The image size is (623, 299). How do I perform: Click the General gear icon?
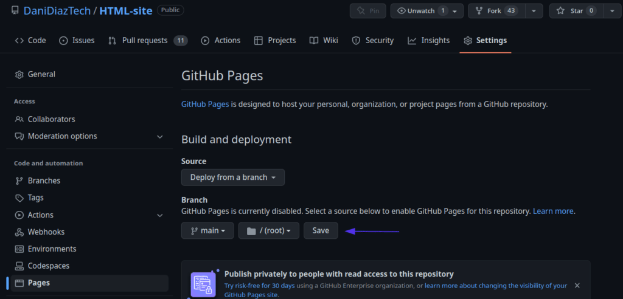click(19, 75)
